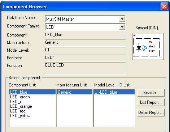
Task: Select LED_blue in Component List
Action: pos(32,92)
